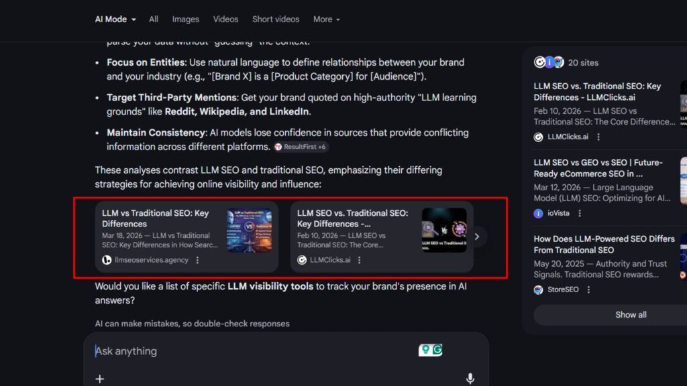Click three-dot menu next to StoreSEO
This screenshot has height=386, width=687.
point(588,289)
